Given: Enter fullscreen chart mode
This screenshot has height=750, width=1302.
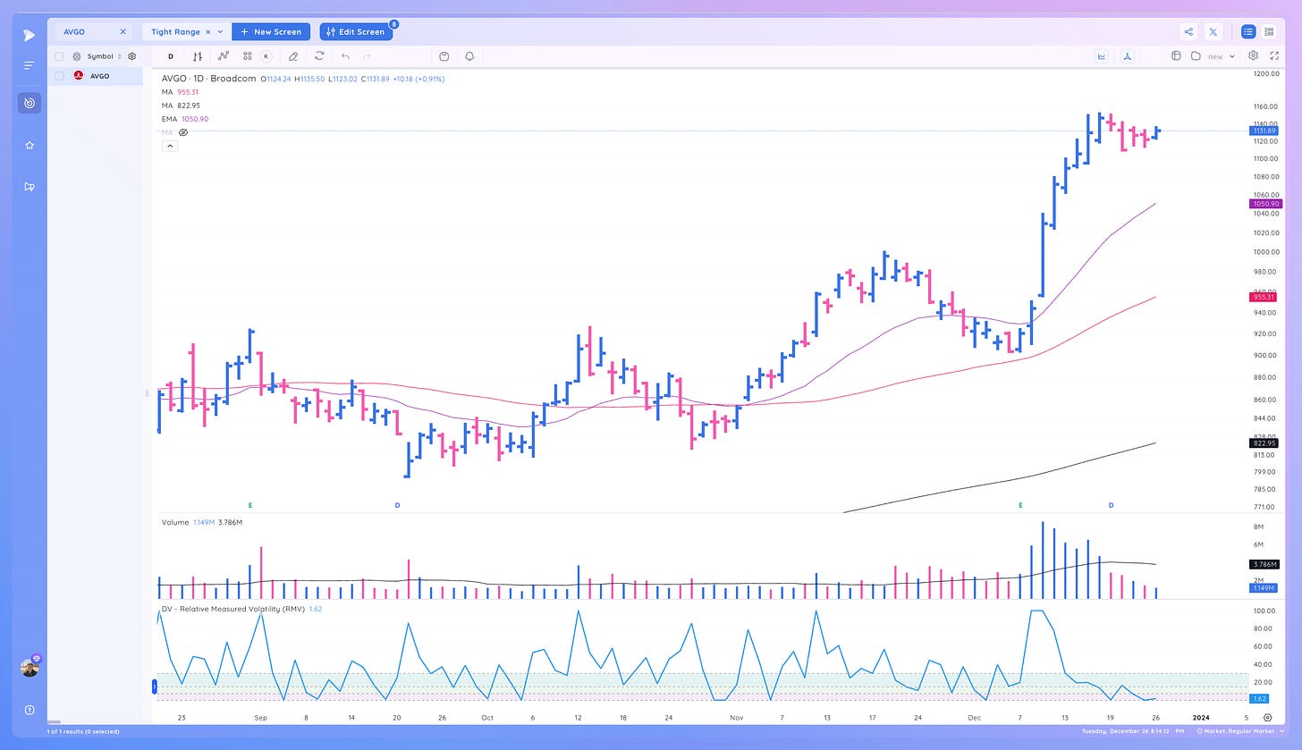Looking at the screenshot, I should [x=1274, y=55].
